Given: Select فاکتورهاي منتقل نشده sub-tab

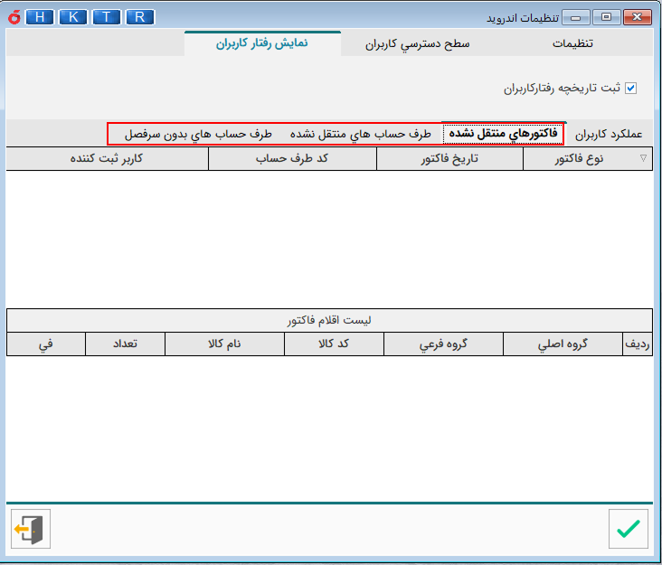Looking at the screenshot, I should [x=503, y=134].
